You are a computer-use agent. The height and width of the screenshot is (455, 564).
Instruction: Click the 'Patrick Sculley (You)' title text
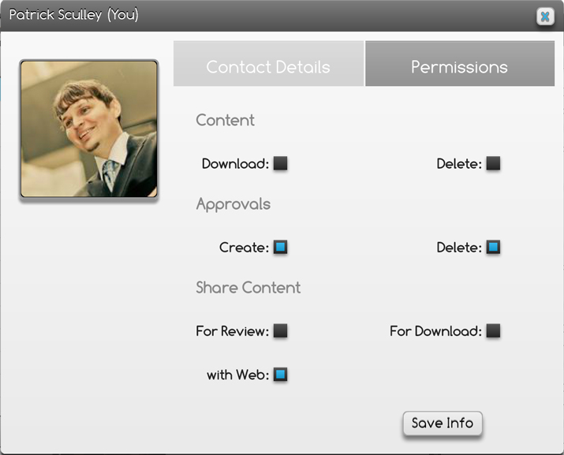(73, 15)
